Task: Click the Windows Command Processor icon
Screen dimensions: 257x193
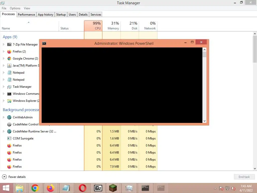Action: [x=9, y=94]
